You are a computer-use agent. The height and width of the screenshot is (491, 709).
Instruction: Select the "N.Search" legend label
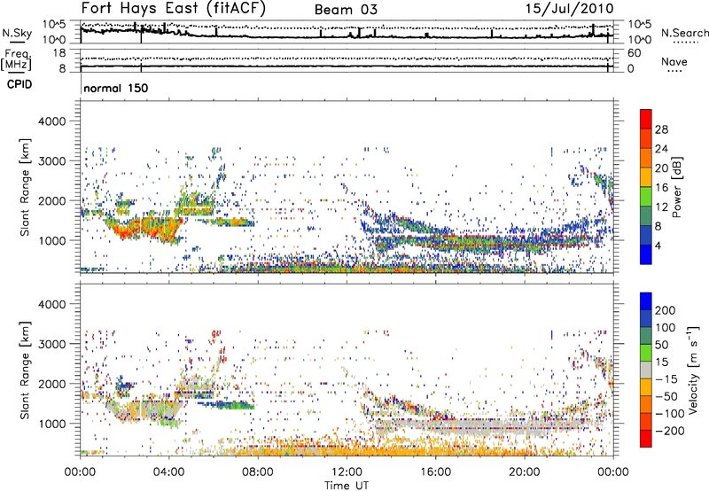[684, 33]
